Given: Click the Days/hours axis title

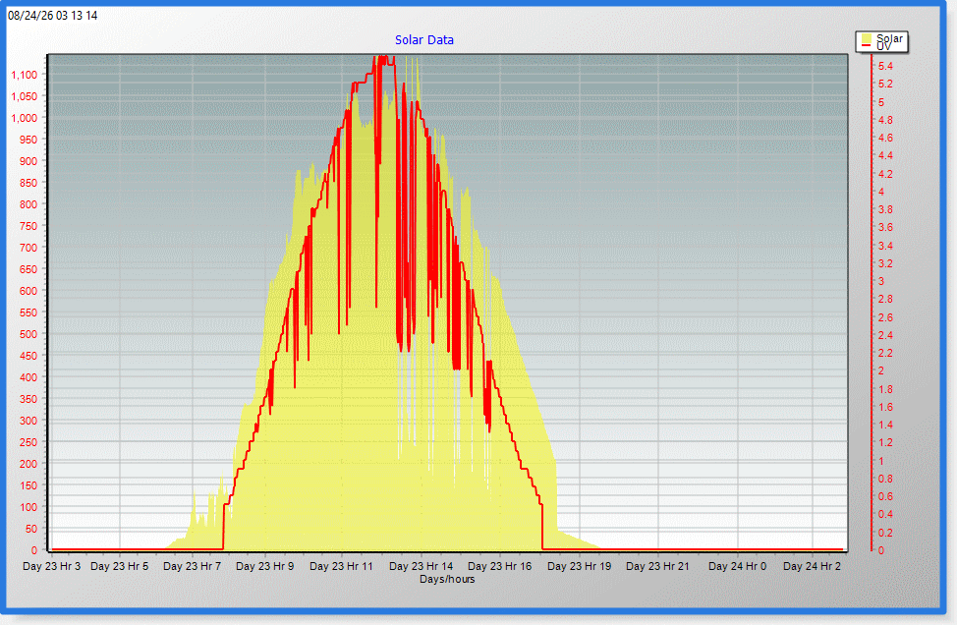Looking at the screenshot, I should click(447, 579).
